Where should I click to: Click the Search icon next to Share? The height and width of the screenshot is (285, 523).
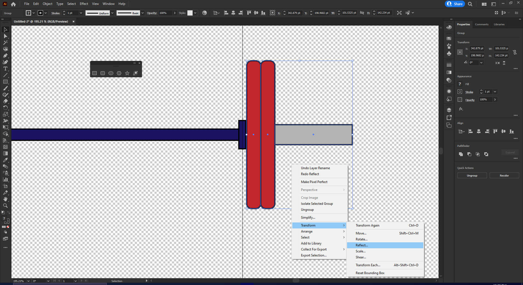470,4
